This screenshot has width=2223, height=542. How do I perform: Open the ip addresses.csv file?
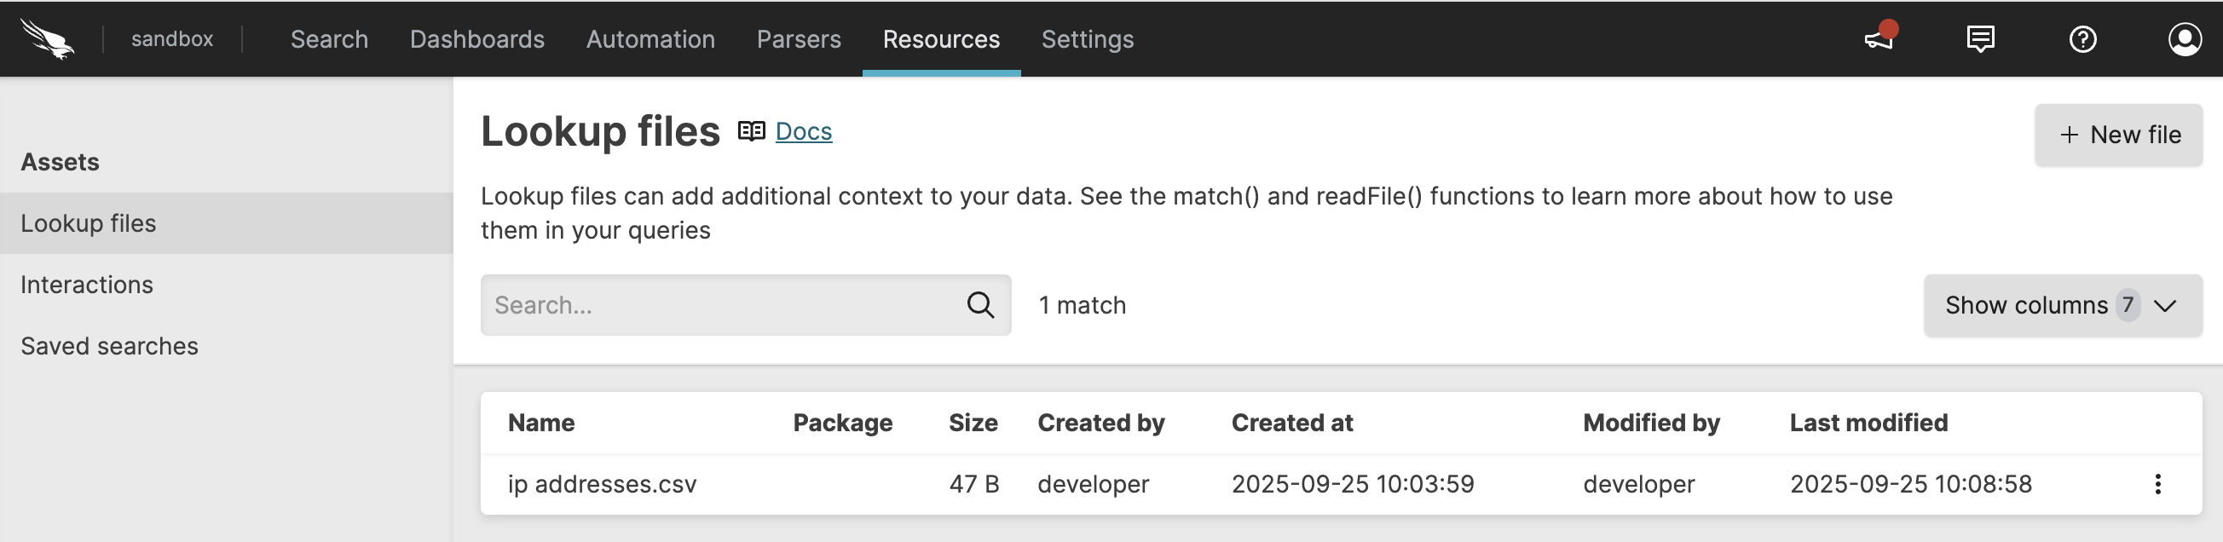point(602,484)
